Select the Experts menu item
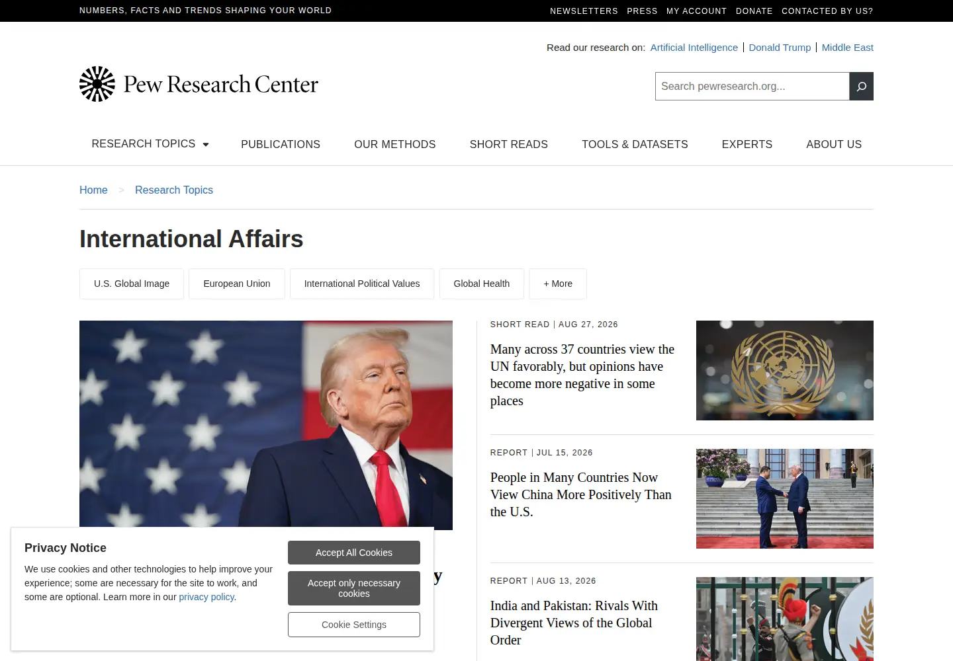The image size is (953, 661). tap(747, 144)
